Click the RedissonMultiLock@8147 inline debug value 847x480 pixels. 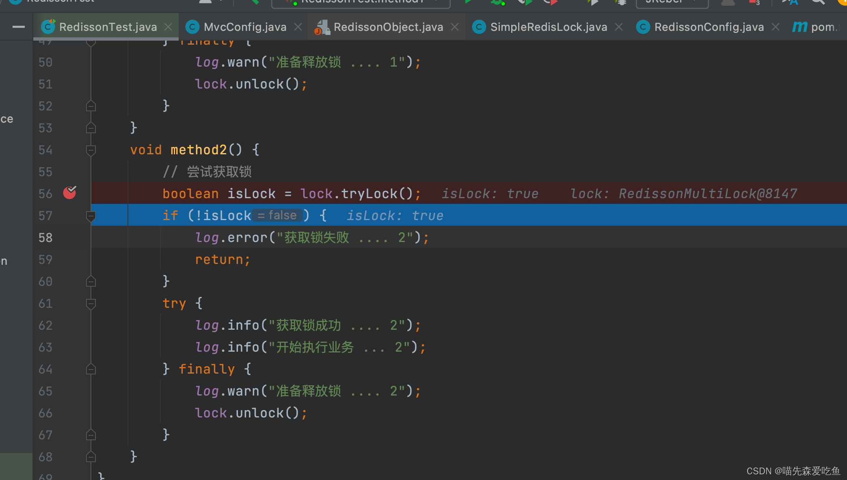708,194
